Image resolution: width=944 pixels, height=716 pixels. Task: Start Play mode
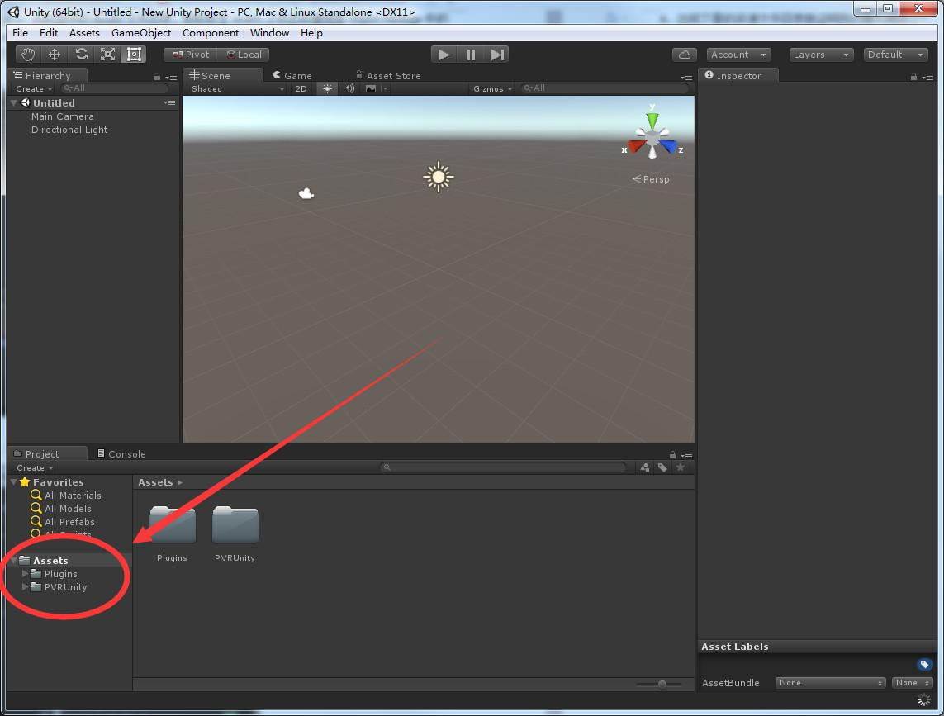(444, 55)
